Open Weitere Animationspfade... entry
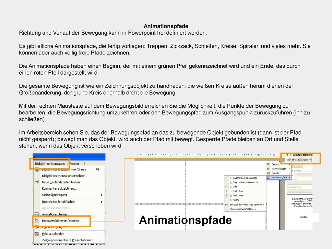 coord(245,209)
